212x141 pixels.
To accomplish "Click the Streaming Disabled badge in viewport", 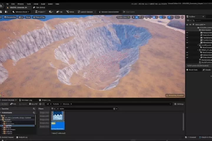I will click(175, 95).
